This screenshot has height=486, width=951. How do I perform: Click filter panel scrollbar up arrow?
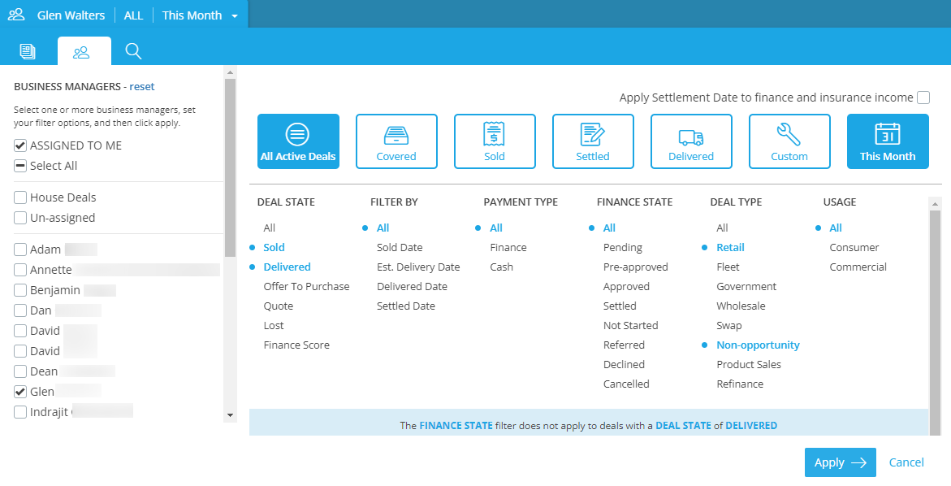pyautogui.click(x=935, y=203)
